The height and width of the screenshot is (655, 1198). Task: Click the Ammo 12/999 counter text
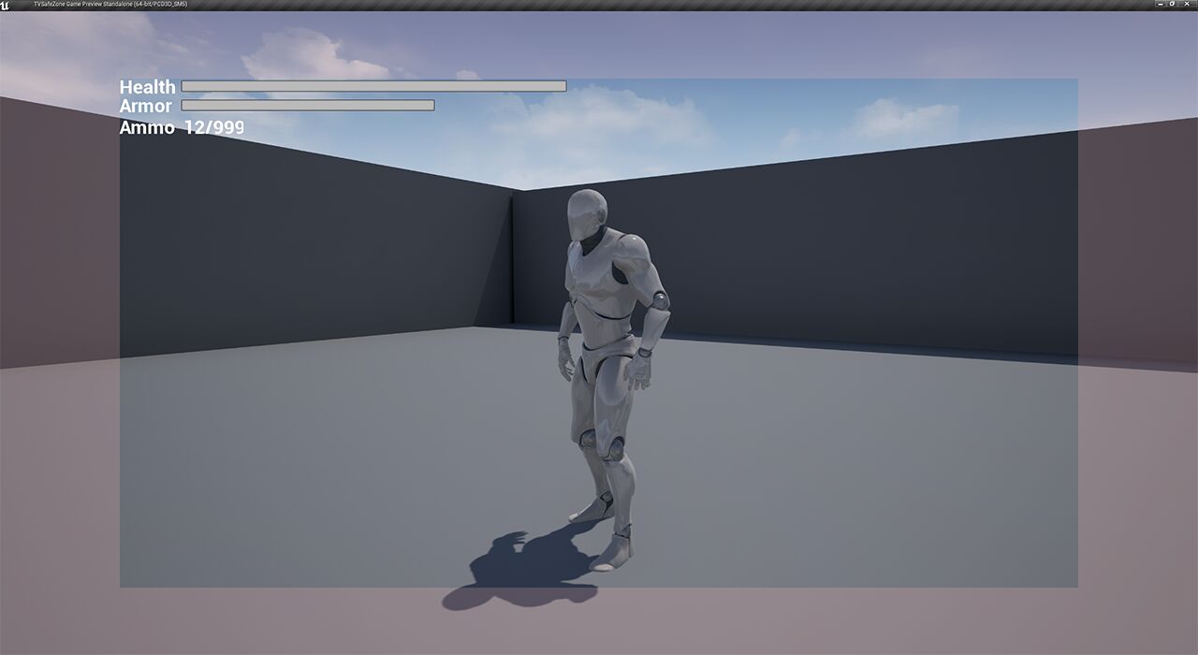[x=182, y=127]
